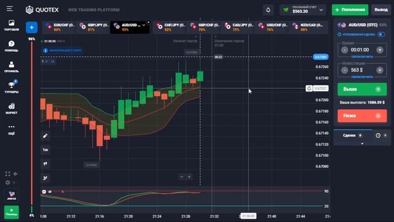This screenshot has height=222, width=394.
Task: Click the Quotex logo
Action: [x=42, y=10]
